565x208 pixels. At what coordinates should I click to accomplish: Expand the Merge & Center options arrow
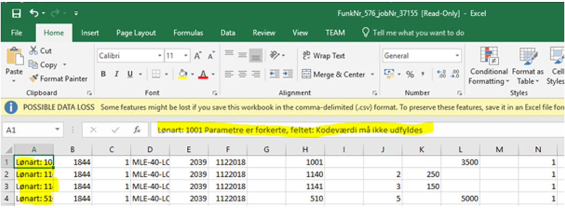[x=372, y=75]
